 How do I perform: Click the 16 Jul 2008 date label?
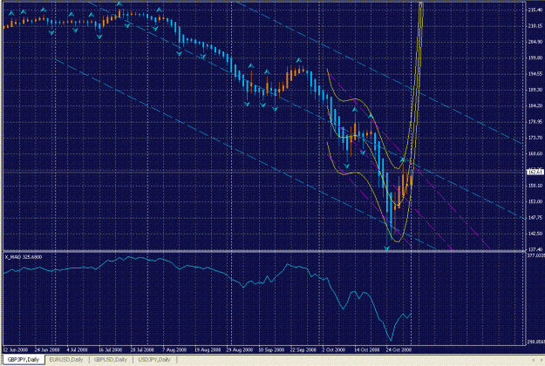[x=110, y=349]
